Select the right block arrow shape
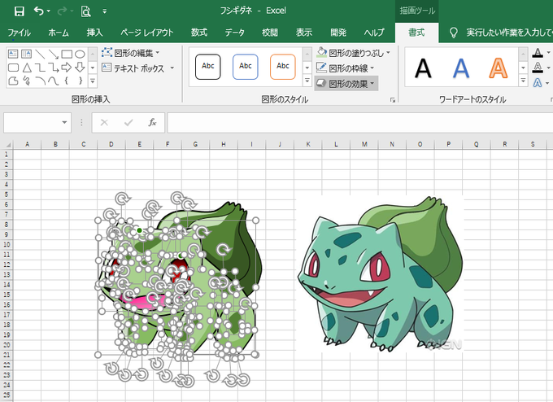 [67, 68]
